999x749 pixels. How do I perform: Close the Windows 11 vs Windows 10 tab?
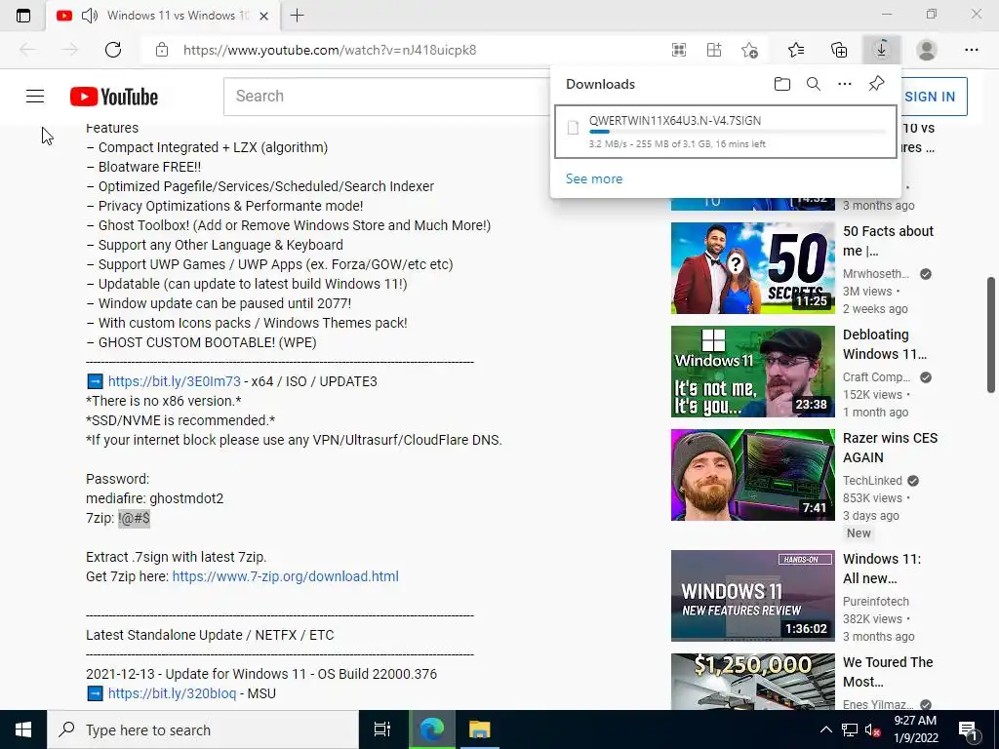pyautogui.click(x=263, y=16)
